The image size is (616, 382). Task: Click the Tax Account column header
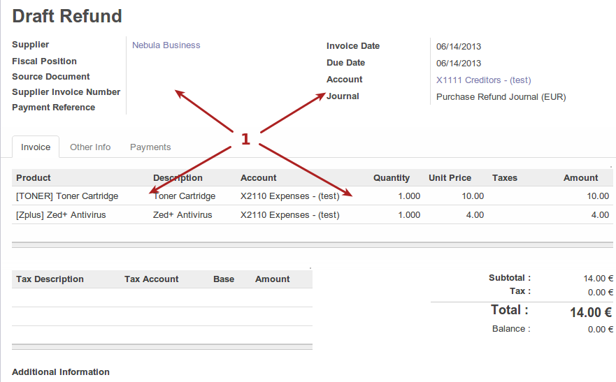(151, 279)
